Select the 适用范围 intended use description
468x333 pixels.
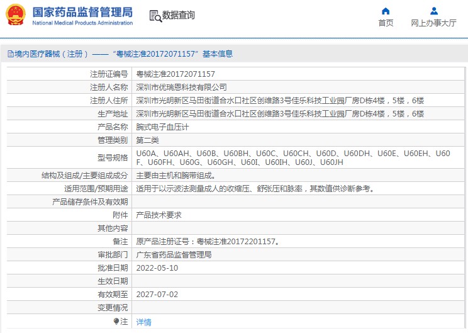point(255,188)
